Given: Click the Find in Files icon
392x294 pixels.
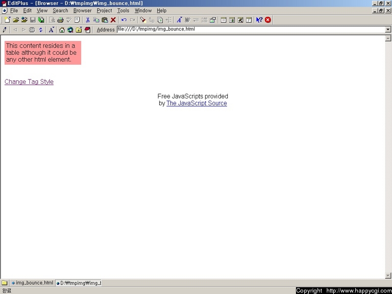Looking at the screenshot, I should tap(160, 20).
